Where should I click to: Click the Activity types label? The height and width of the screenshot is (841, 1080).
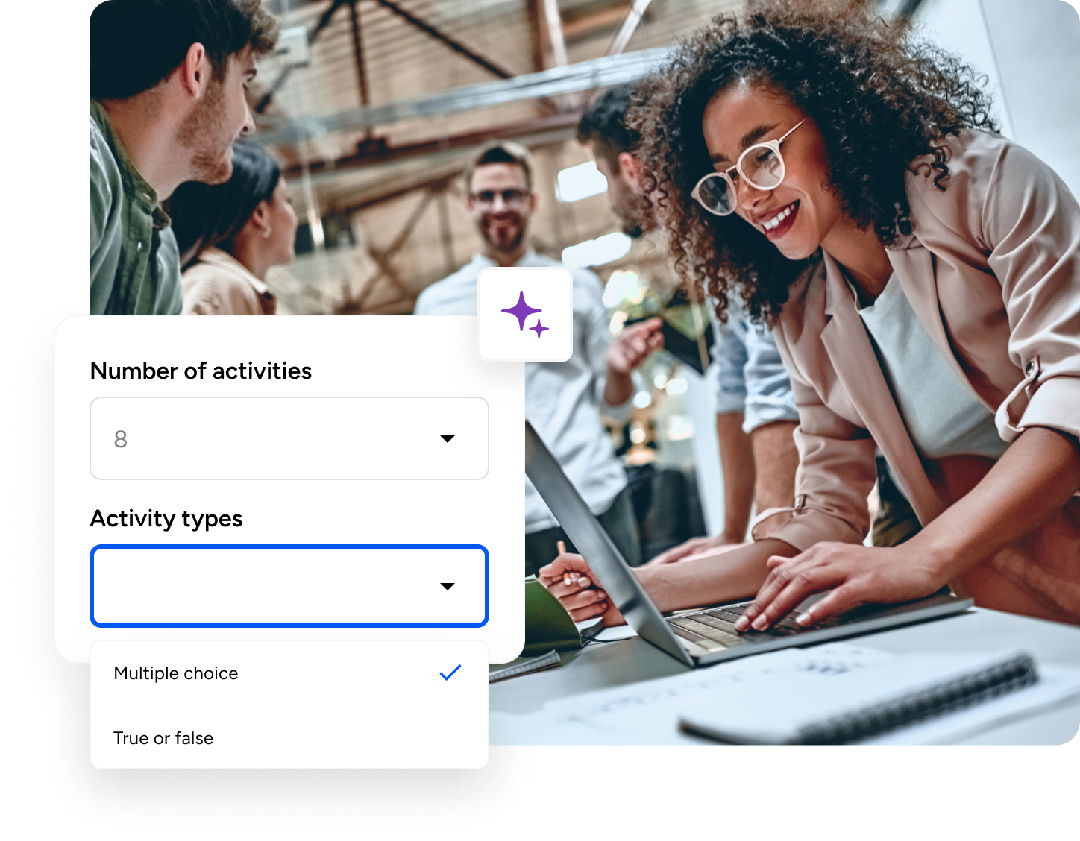coord(166,519)
